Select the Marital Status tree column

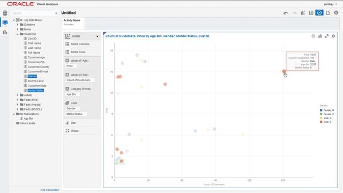[x=36, y=91]
